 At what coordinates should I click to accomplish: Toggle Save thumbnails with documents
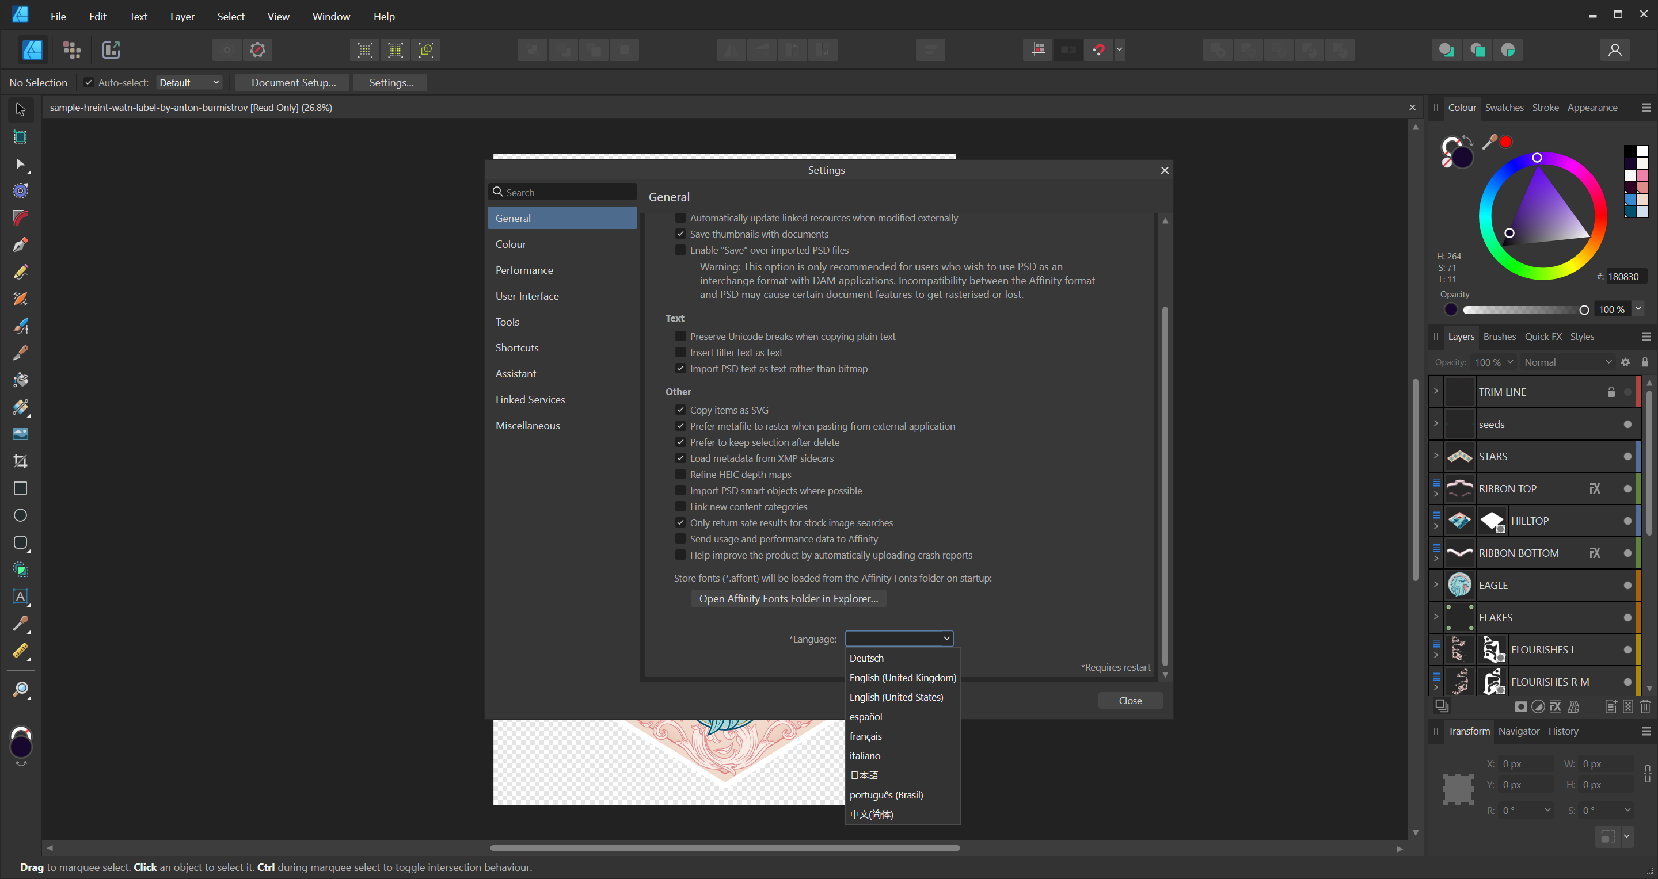pyautogui.click(x=680, y=234)
